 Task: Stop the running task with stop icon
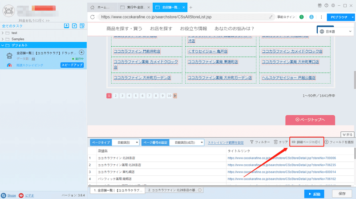pyautogui.click(x=81, y=53)
